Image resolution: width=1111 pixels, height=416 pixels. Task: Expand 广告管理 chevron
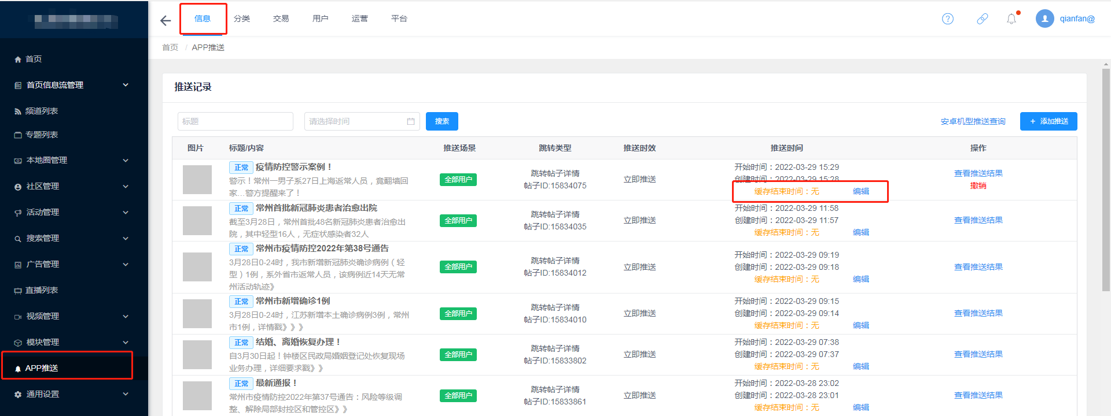click(x=126, y=264)
